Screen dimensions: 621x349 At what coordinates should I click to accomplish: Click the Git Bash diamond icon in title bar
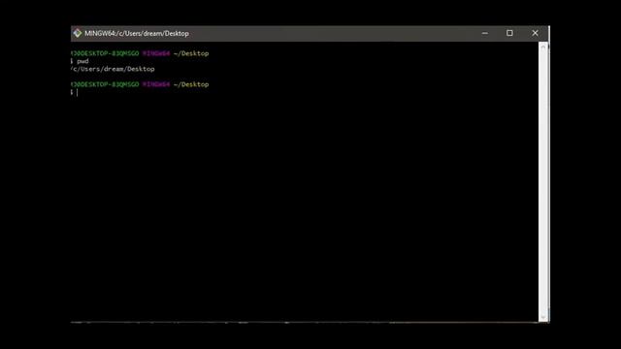click(78, 33)
